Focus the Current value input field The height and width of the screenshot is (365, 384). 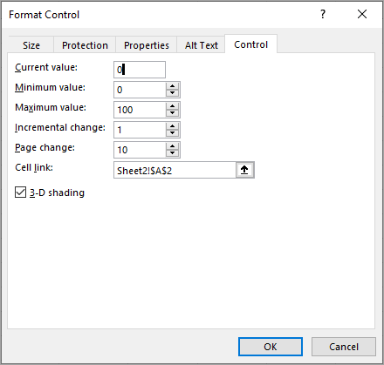(140, 70)
